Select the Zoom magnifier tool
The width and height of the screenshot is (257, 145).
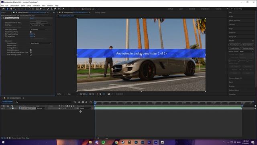tap(14, 9)
